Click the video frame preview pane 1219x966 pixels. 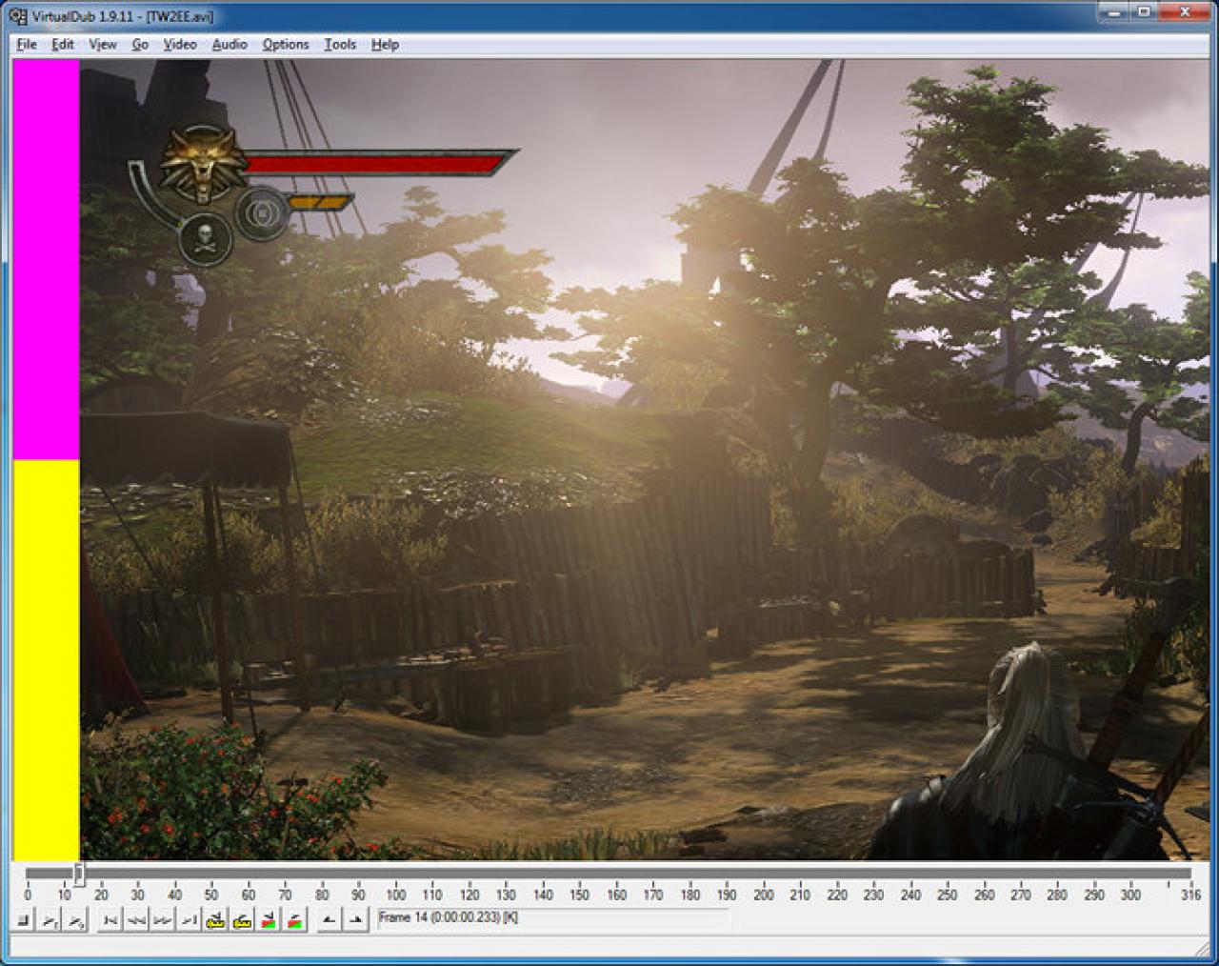tap(611, 460)
